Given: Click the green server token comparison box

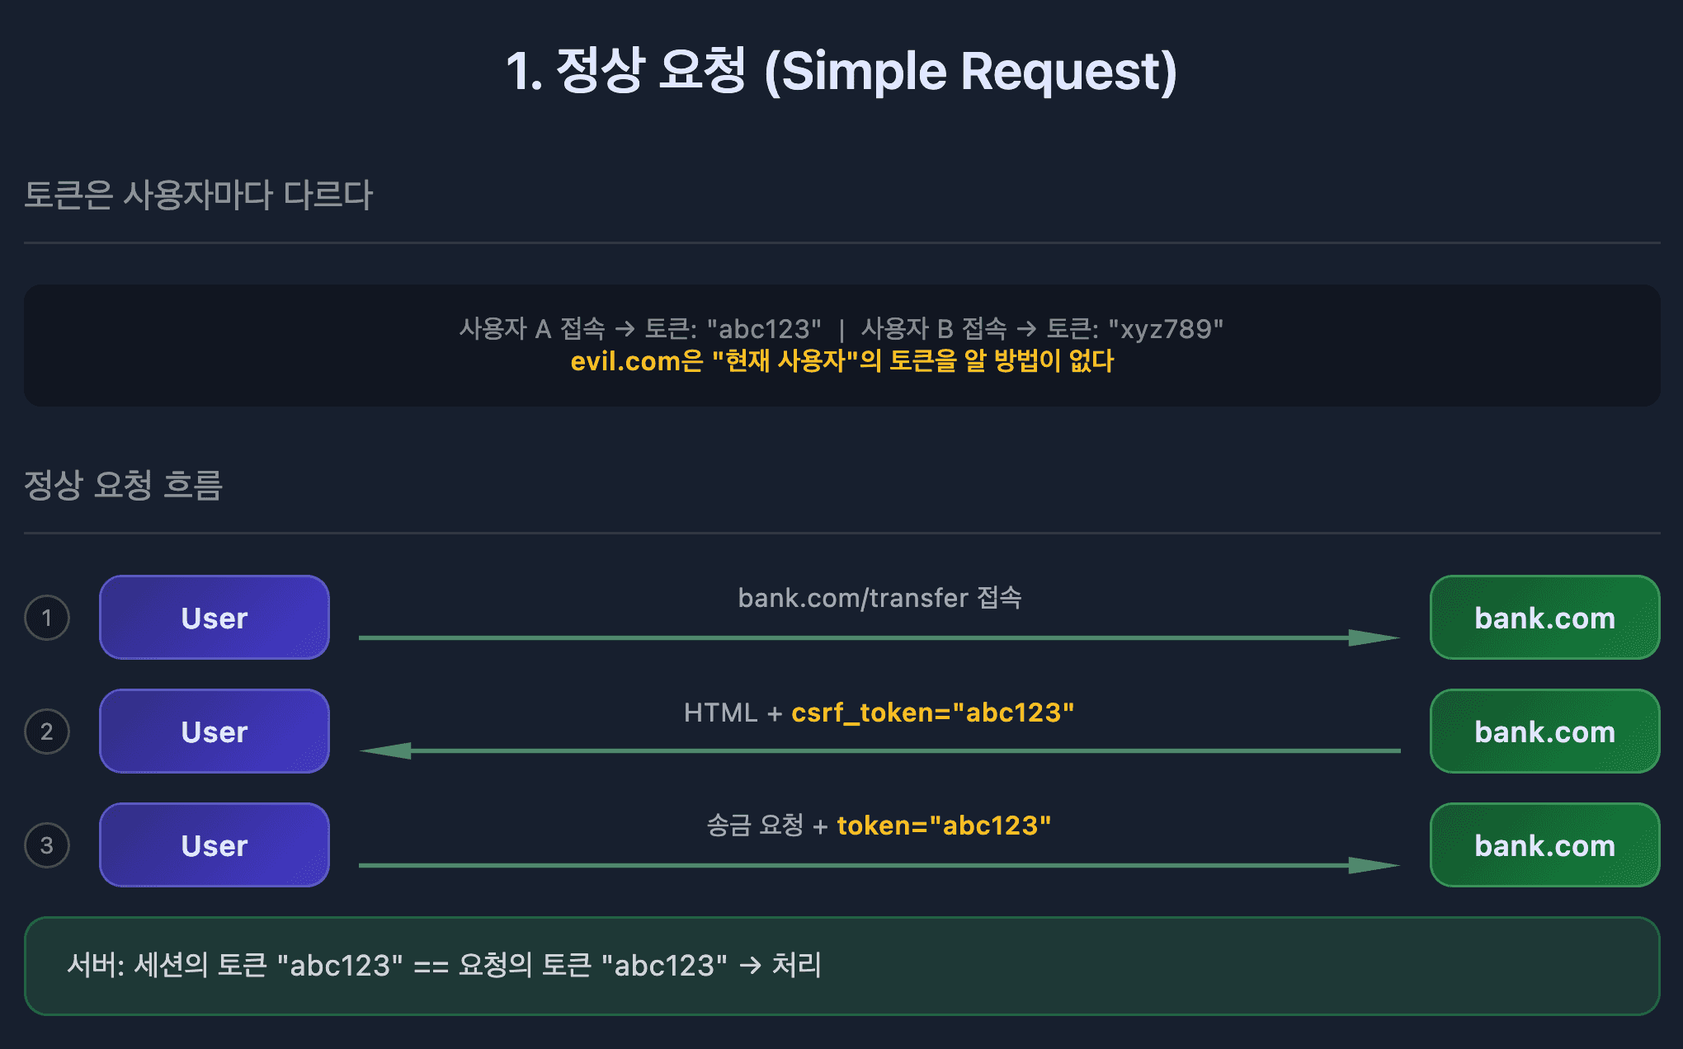Looking at the screenshot, I should 841,966.
